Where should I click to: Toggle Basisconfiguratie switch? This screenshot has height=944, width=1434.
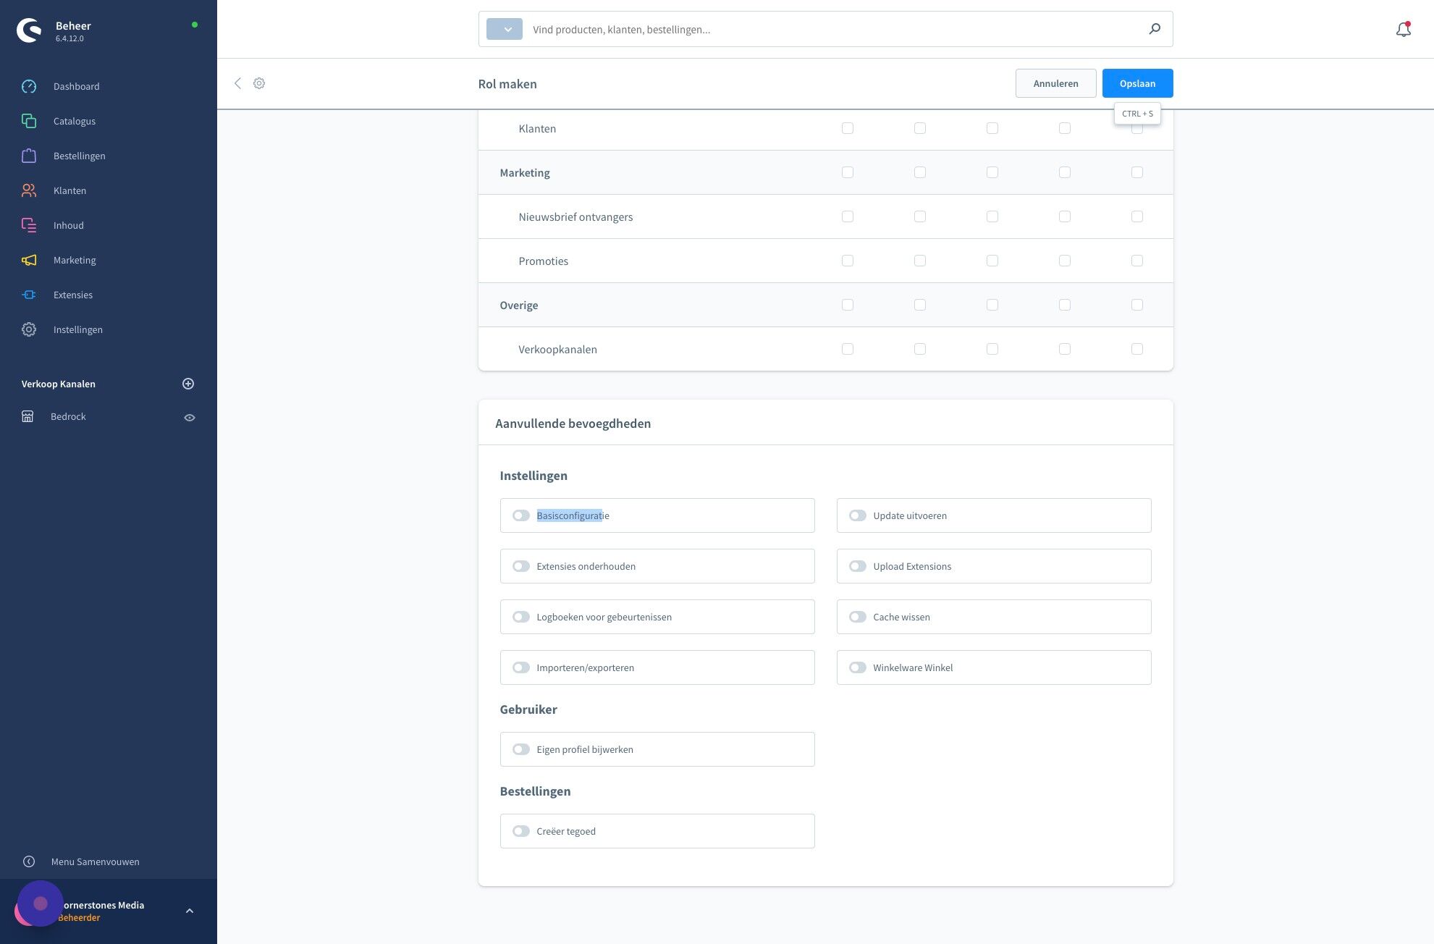point(521,515)
